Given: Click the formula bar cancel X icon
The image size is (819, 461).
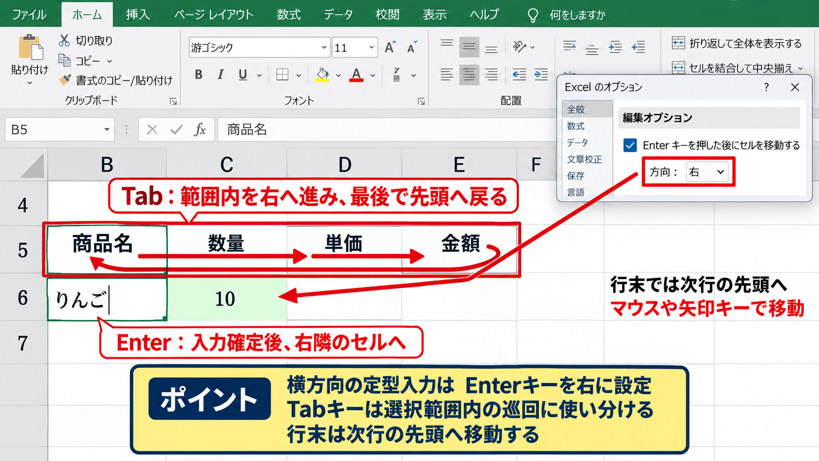Looking at the screenshot, I should tap(152, 130).
